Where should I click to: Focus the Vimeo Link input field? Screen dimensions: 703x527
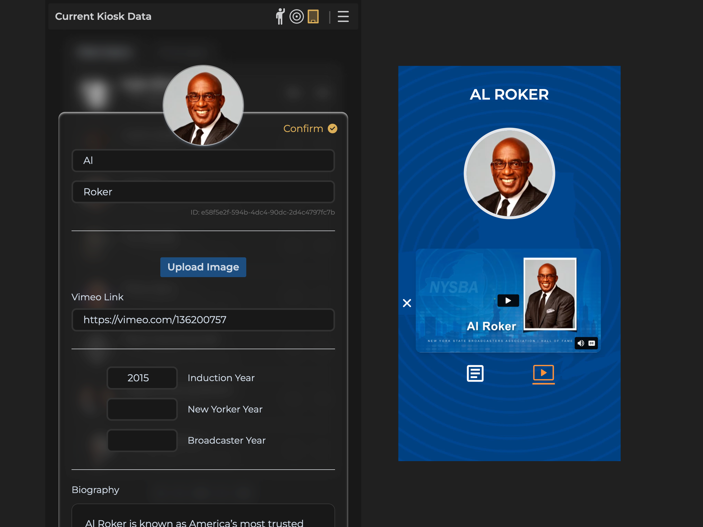(203, 320)
